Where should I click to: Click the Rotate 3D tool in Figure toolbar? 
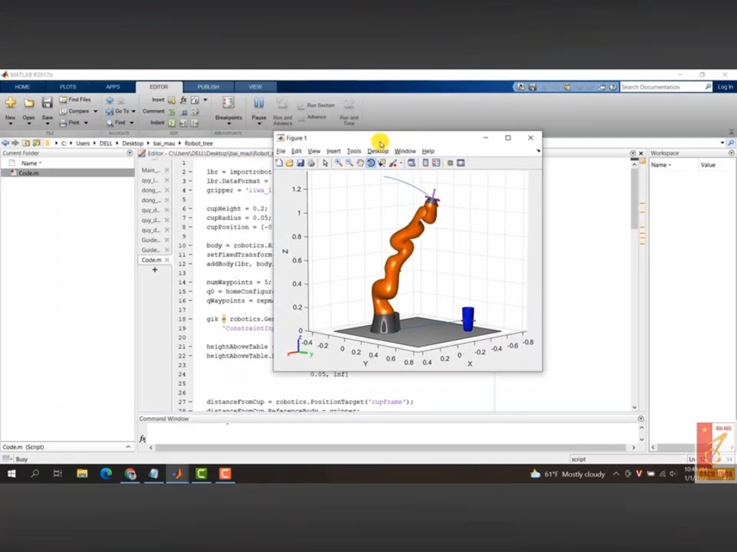coord(371,163)
